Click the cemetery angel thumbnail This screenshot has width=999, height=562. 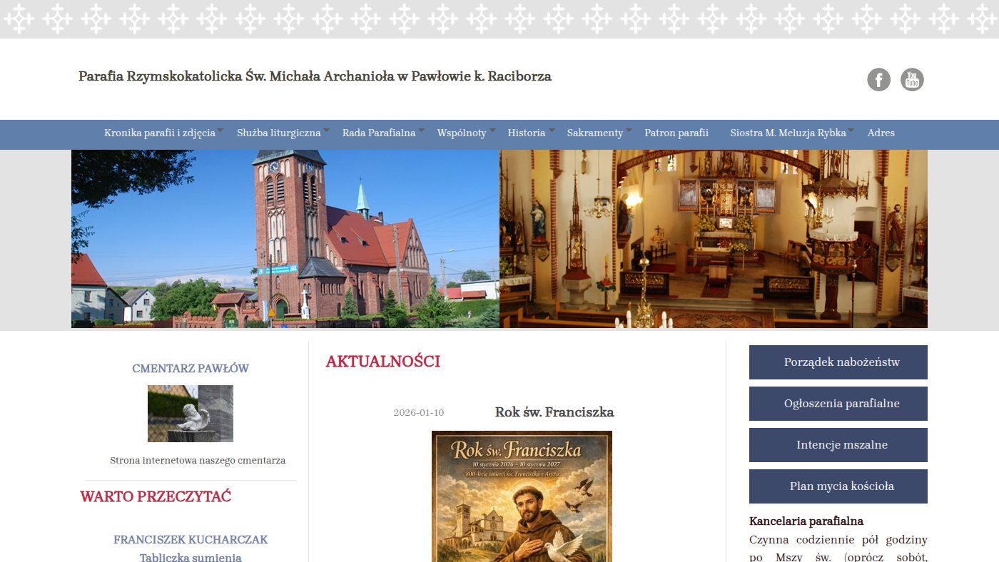(x=191, y=414)
